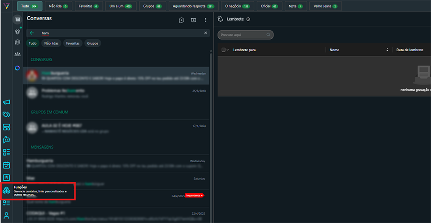431x223 pixels.
Task: Select the Favoritas filter chip under search
Action: point(73,43)
